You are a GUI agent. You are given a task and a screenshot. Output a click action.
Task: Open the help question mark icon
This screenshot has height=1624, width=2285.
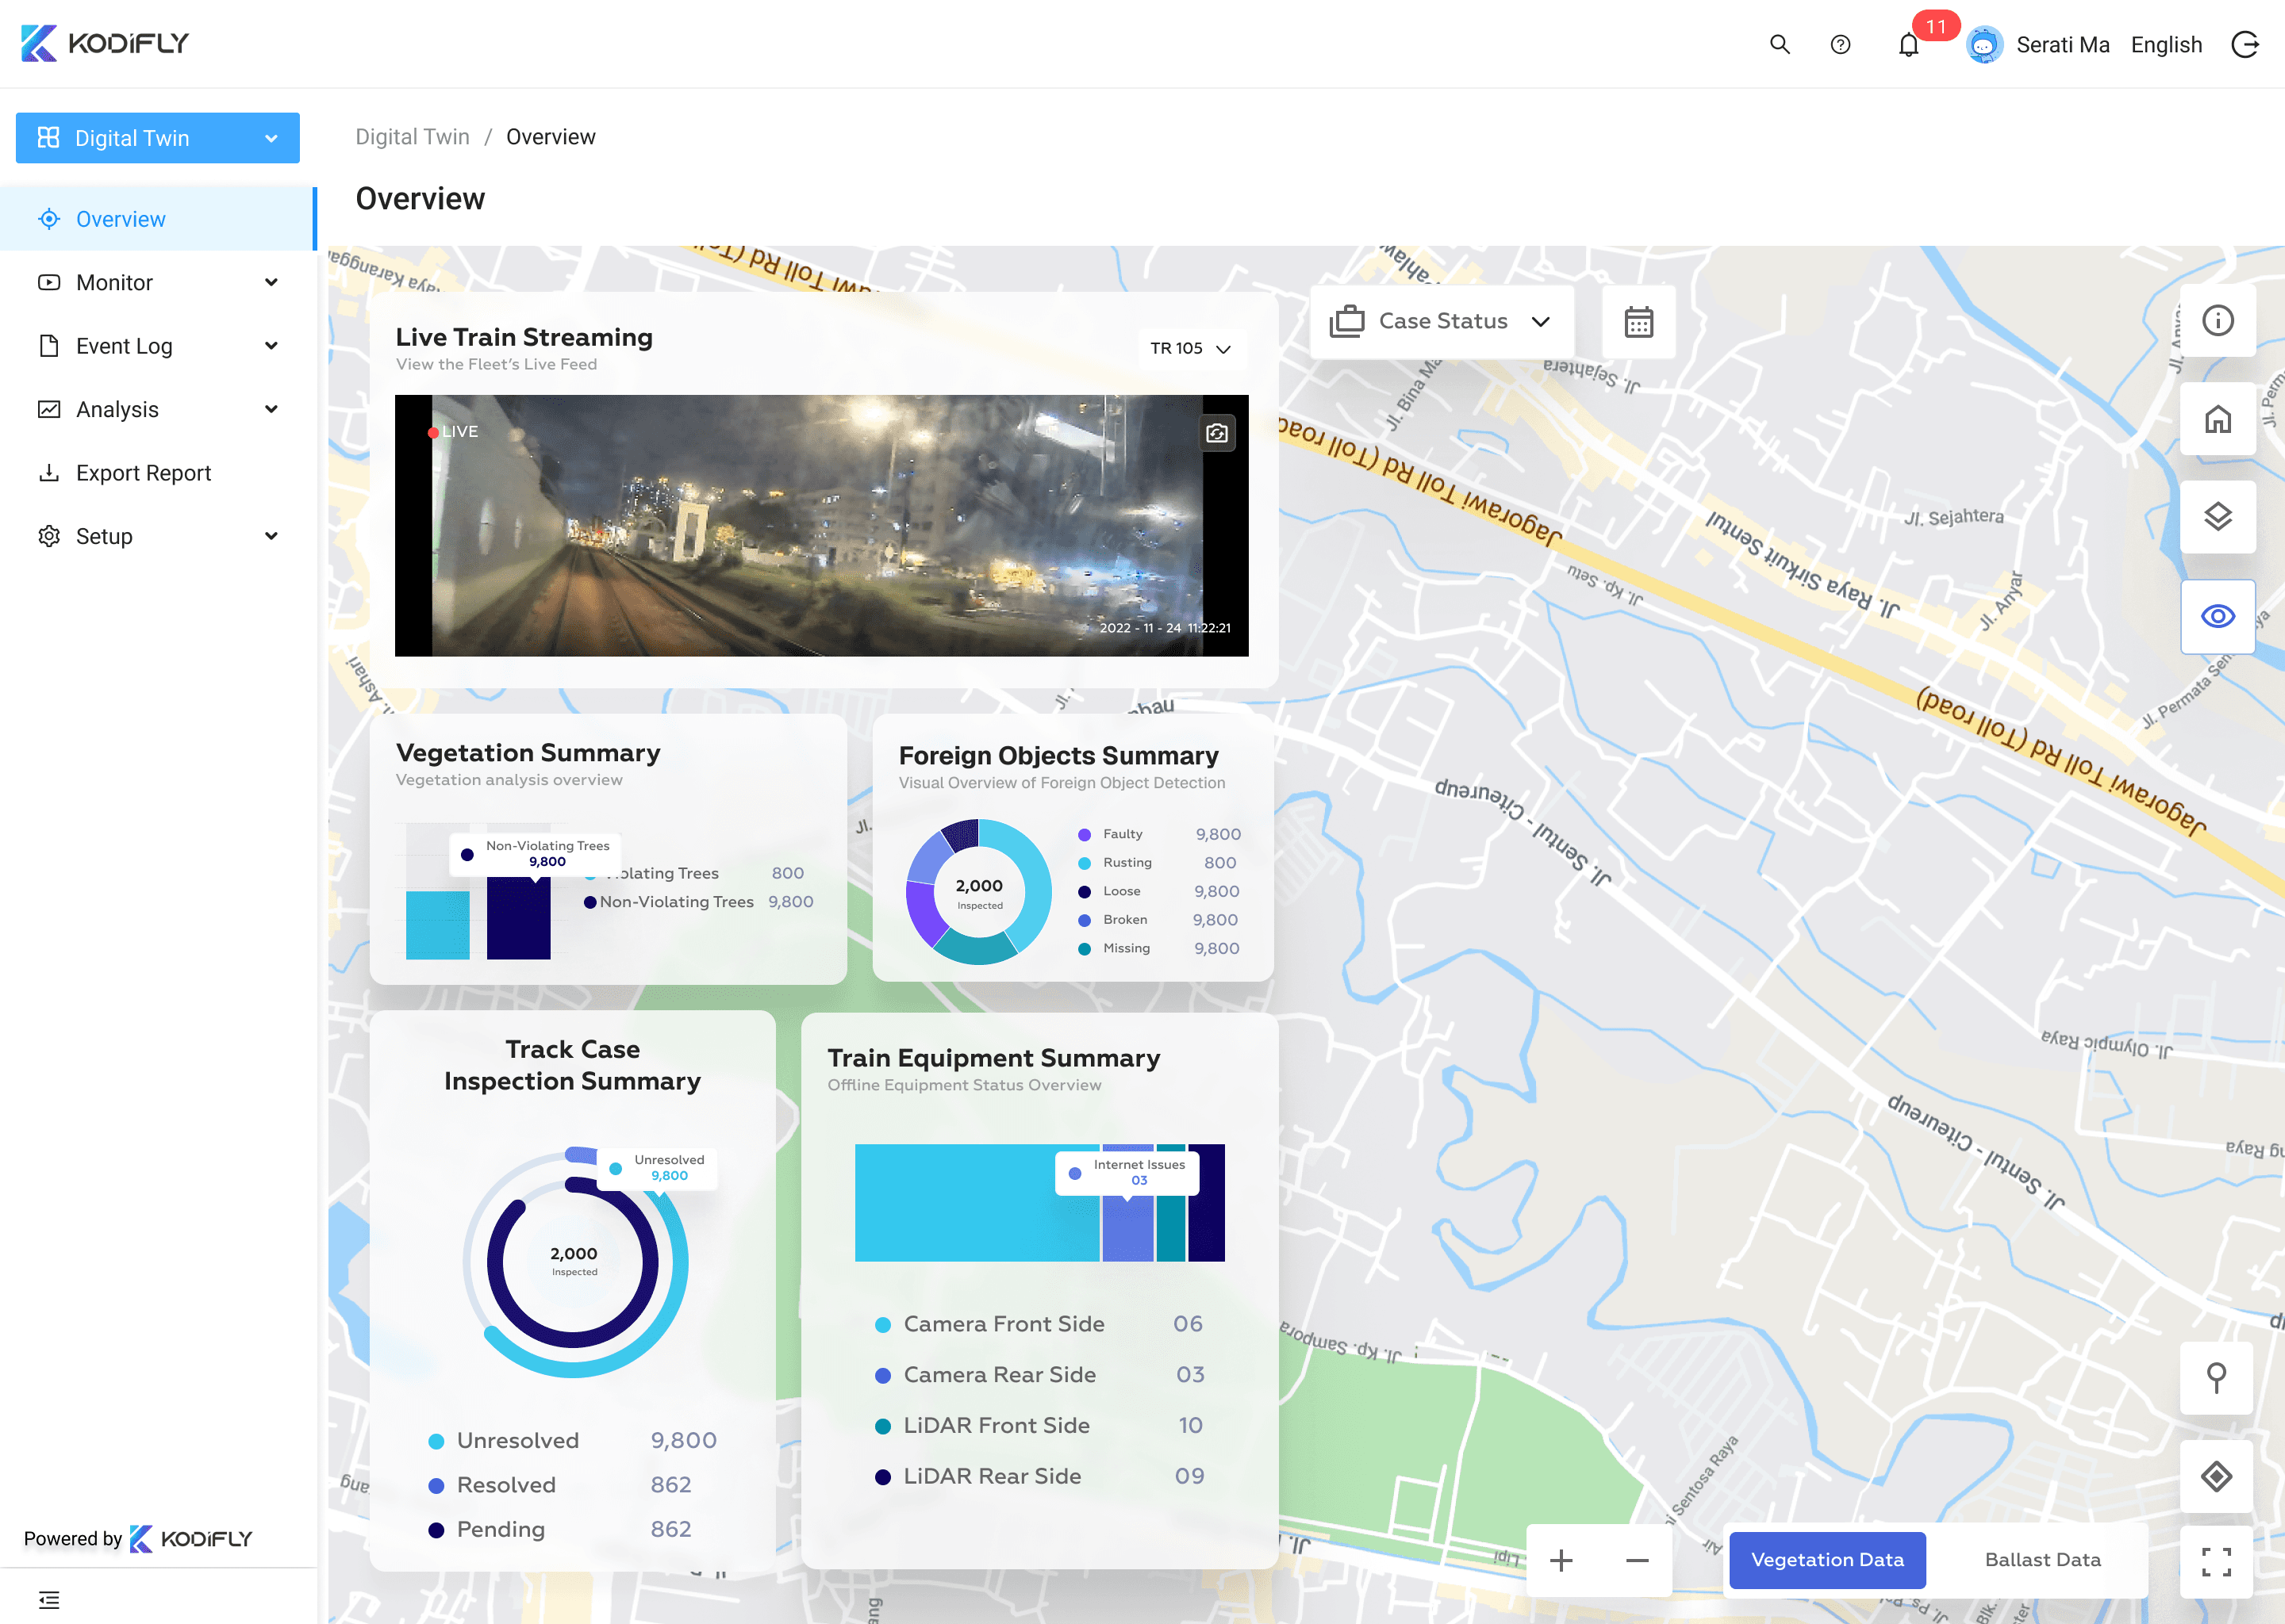[x=1841, y=44]
